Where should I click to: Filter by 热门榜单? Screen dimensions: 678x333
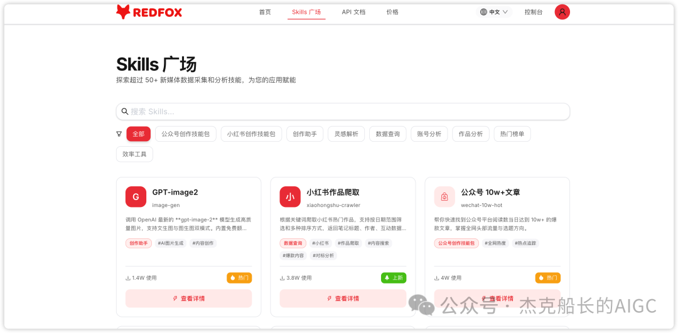click(512, 134)
